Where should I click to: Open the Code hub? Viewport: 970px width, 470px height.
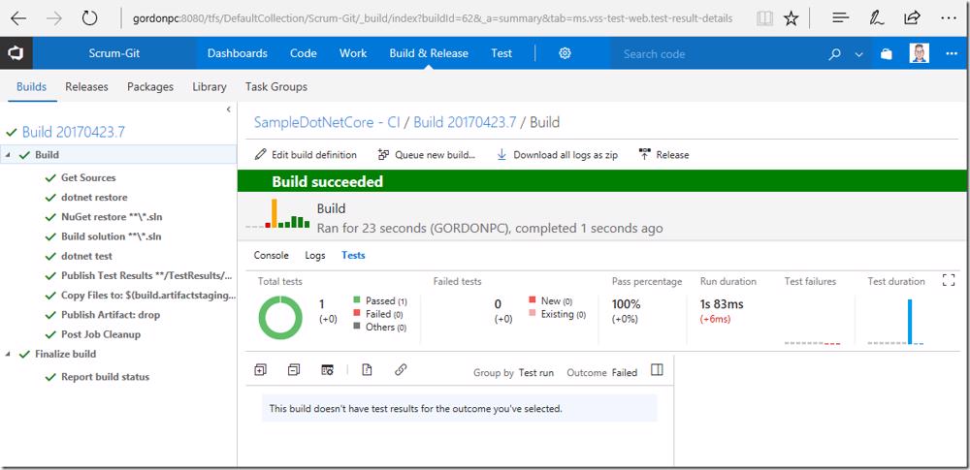(303, 53)
